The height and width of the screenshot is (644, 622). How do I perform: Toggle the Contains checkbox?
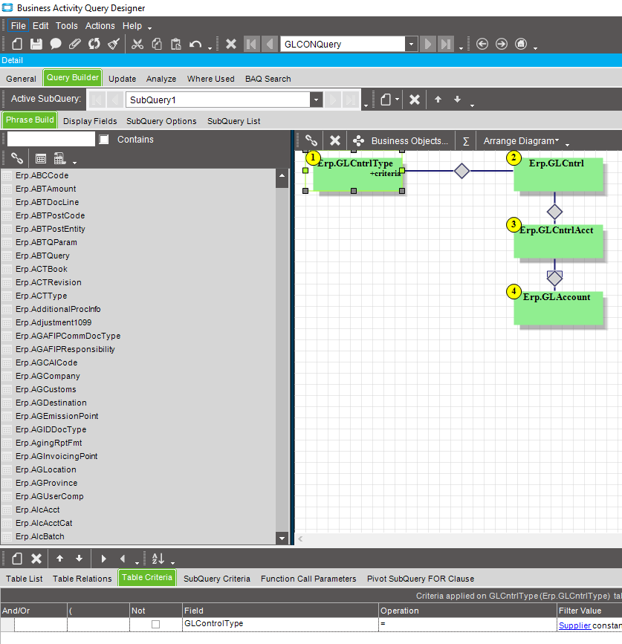click(x=104, y=140)
